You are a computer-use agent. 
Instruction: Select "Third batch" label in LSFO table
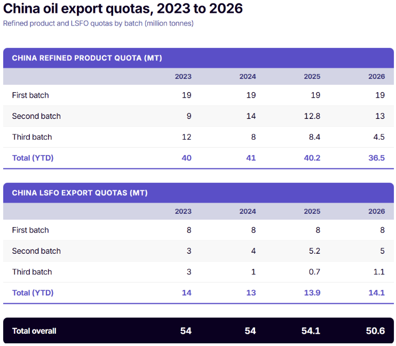pos(32,272)
